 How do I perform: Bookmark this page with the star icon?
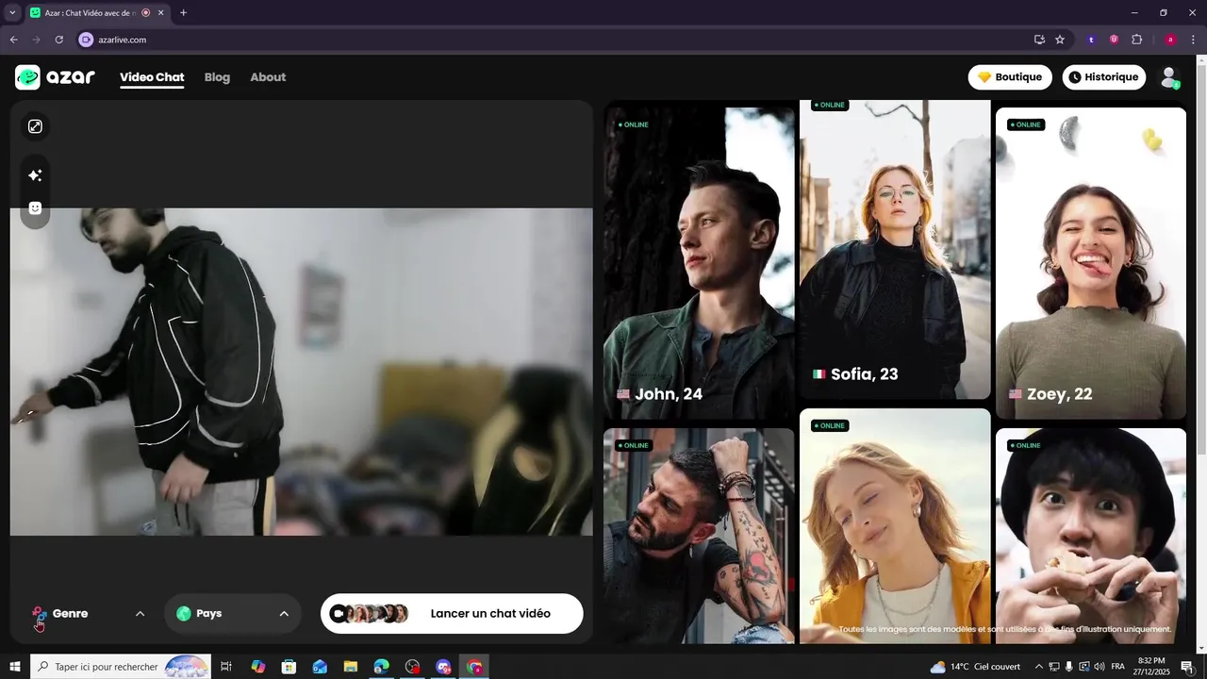pos(1060,40)
